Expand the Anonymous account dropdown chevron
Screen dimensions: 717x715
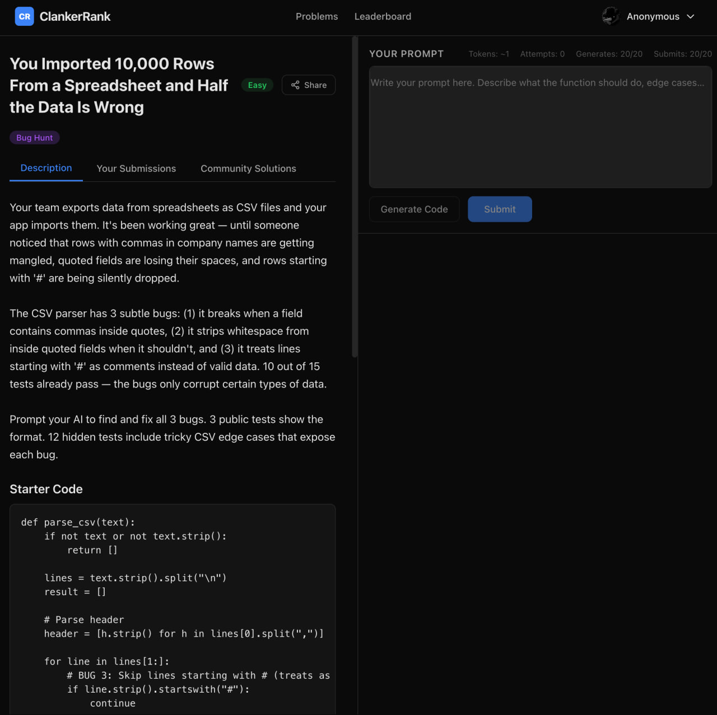click(690, 17)
